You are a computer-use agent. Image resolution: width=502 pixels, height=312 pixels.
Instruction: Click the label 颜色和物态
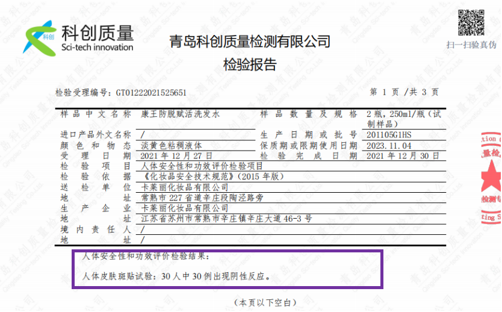(96, 146)
